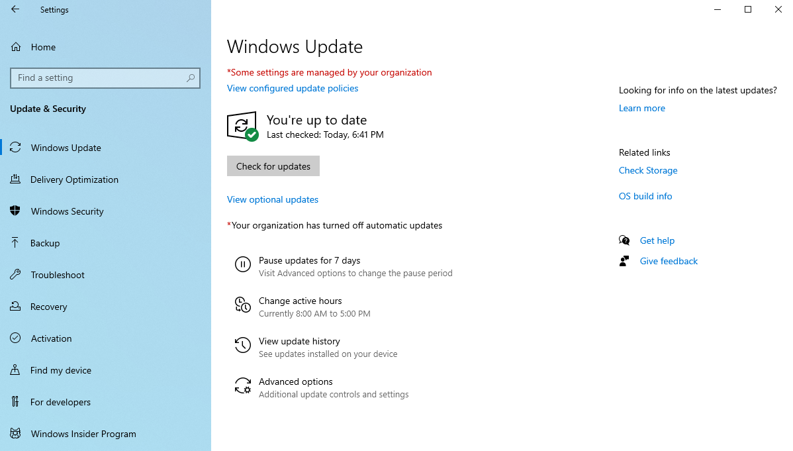Maximize the Settings window
The width and height of the screenshot is (793, 451).
click(x=748, y=9)
